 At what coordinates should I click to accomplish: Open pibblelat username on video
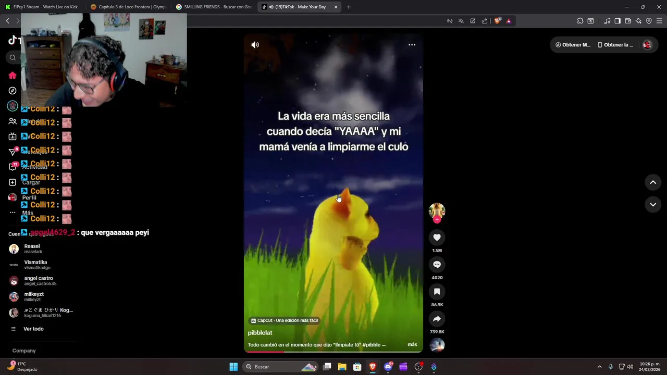pyautogui.click(x=260, y=333)
